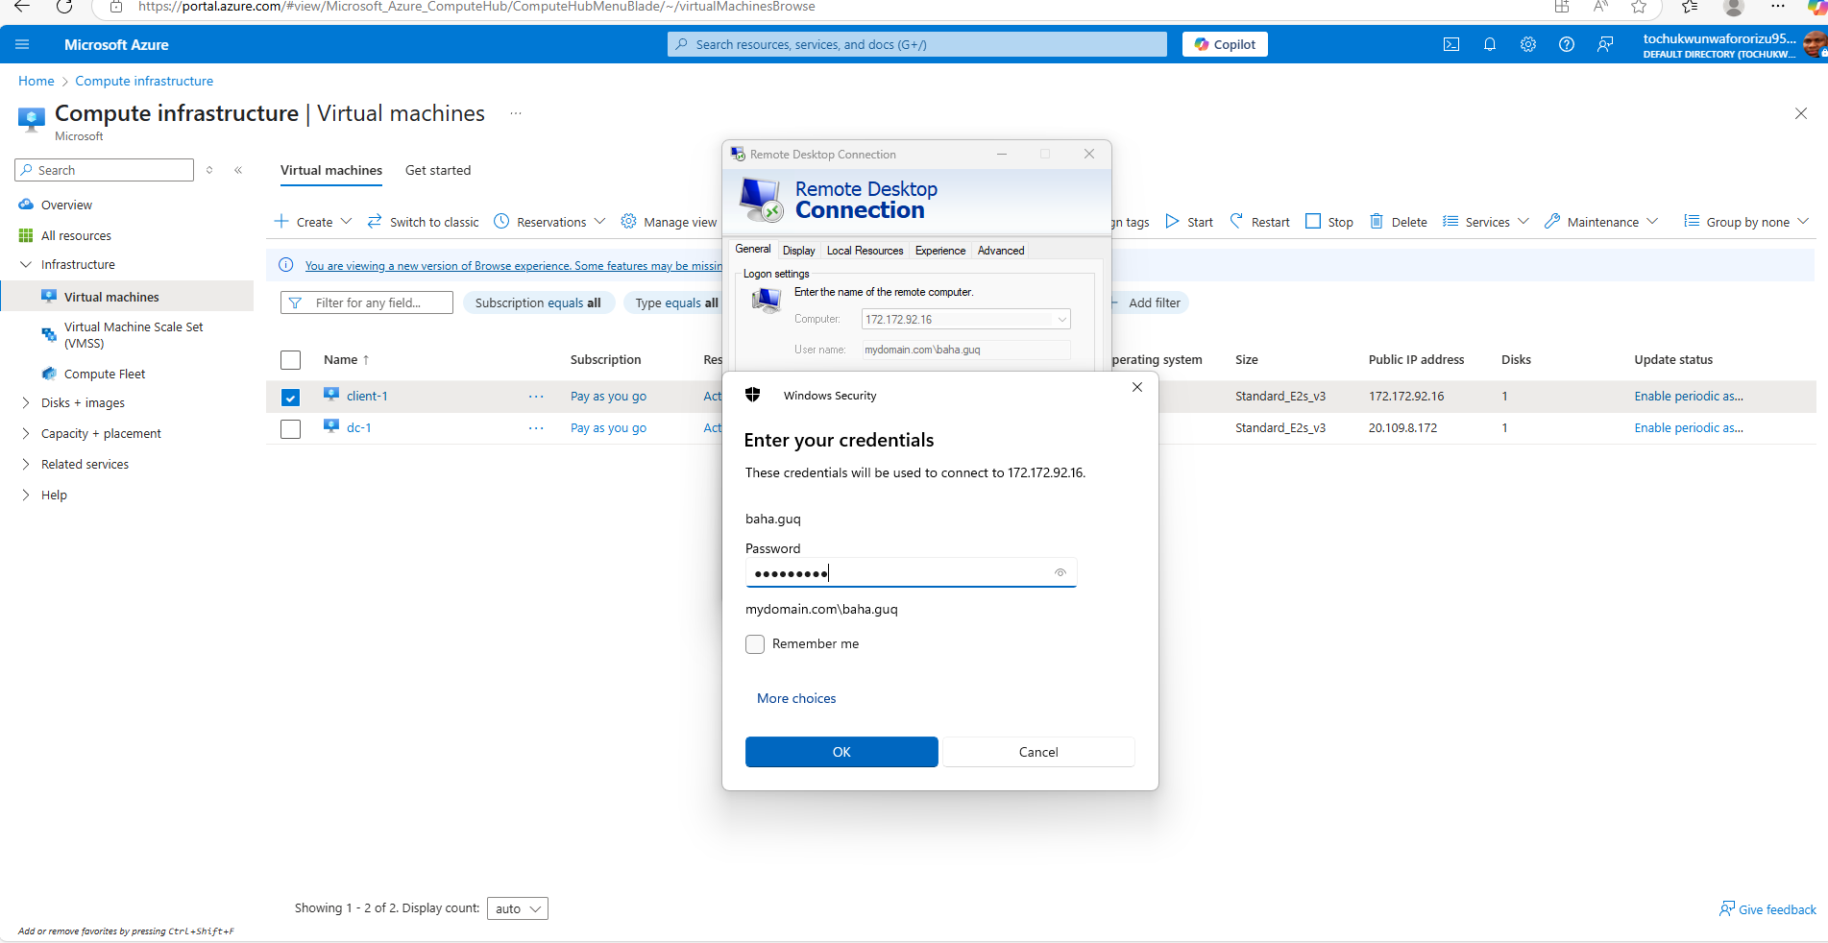Open the Azure portal hamburger menu
The image size is (1828, 943).
[23, 44]
